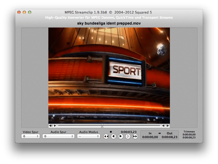Click the In label

[x=150, y=134]
